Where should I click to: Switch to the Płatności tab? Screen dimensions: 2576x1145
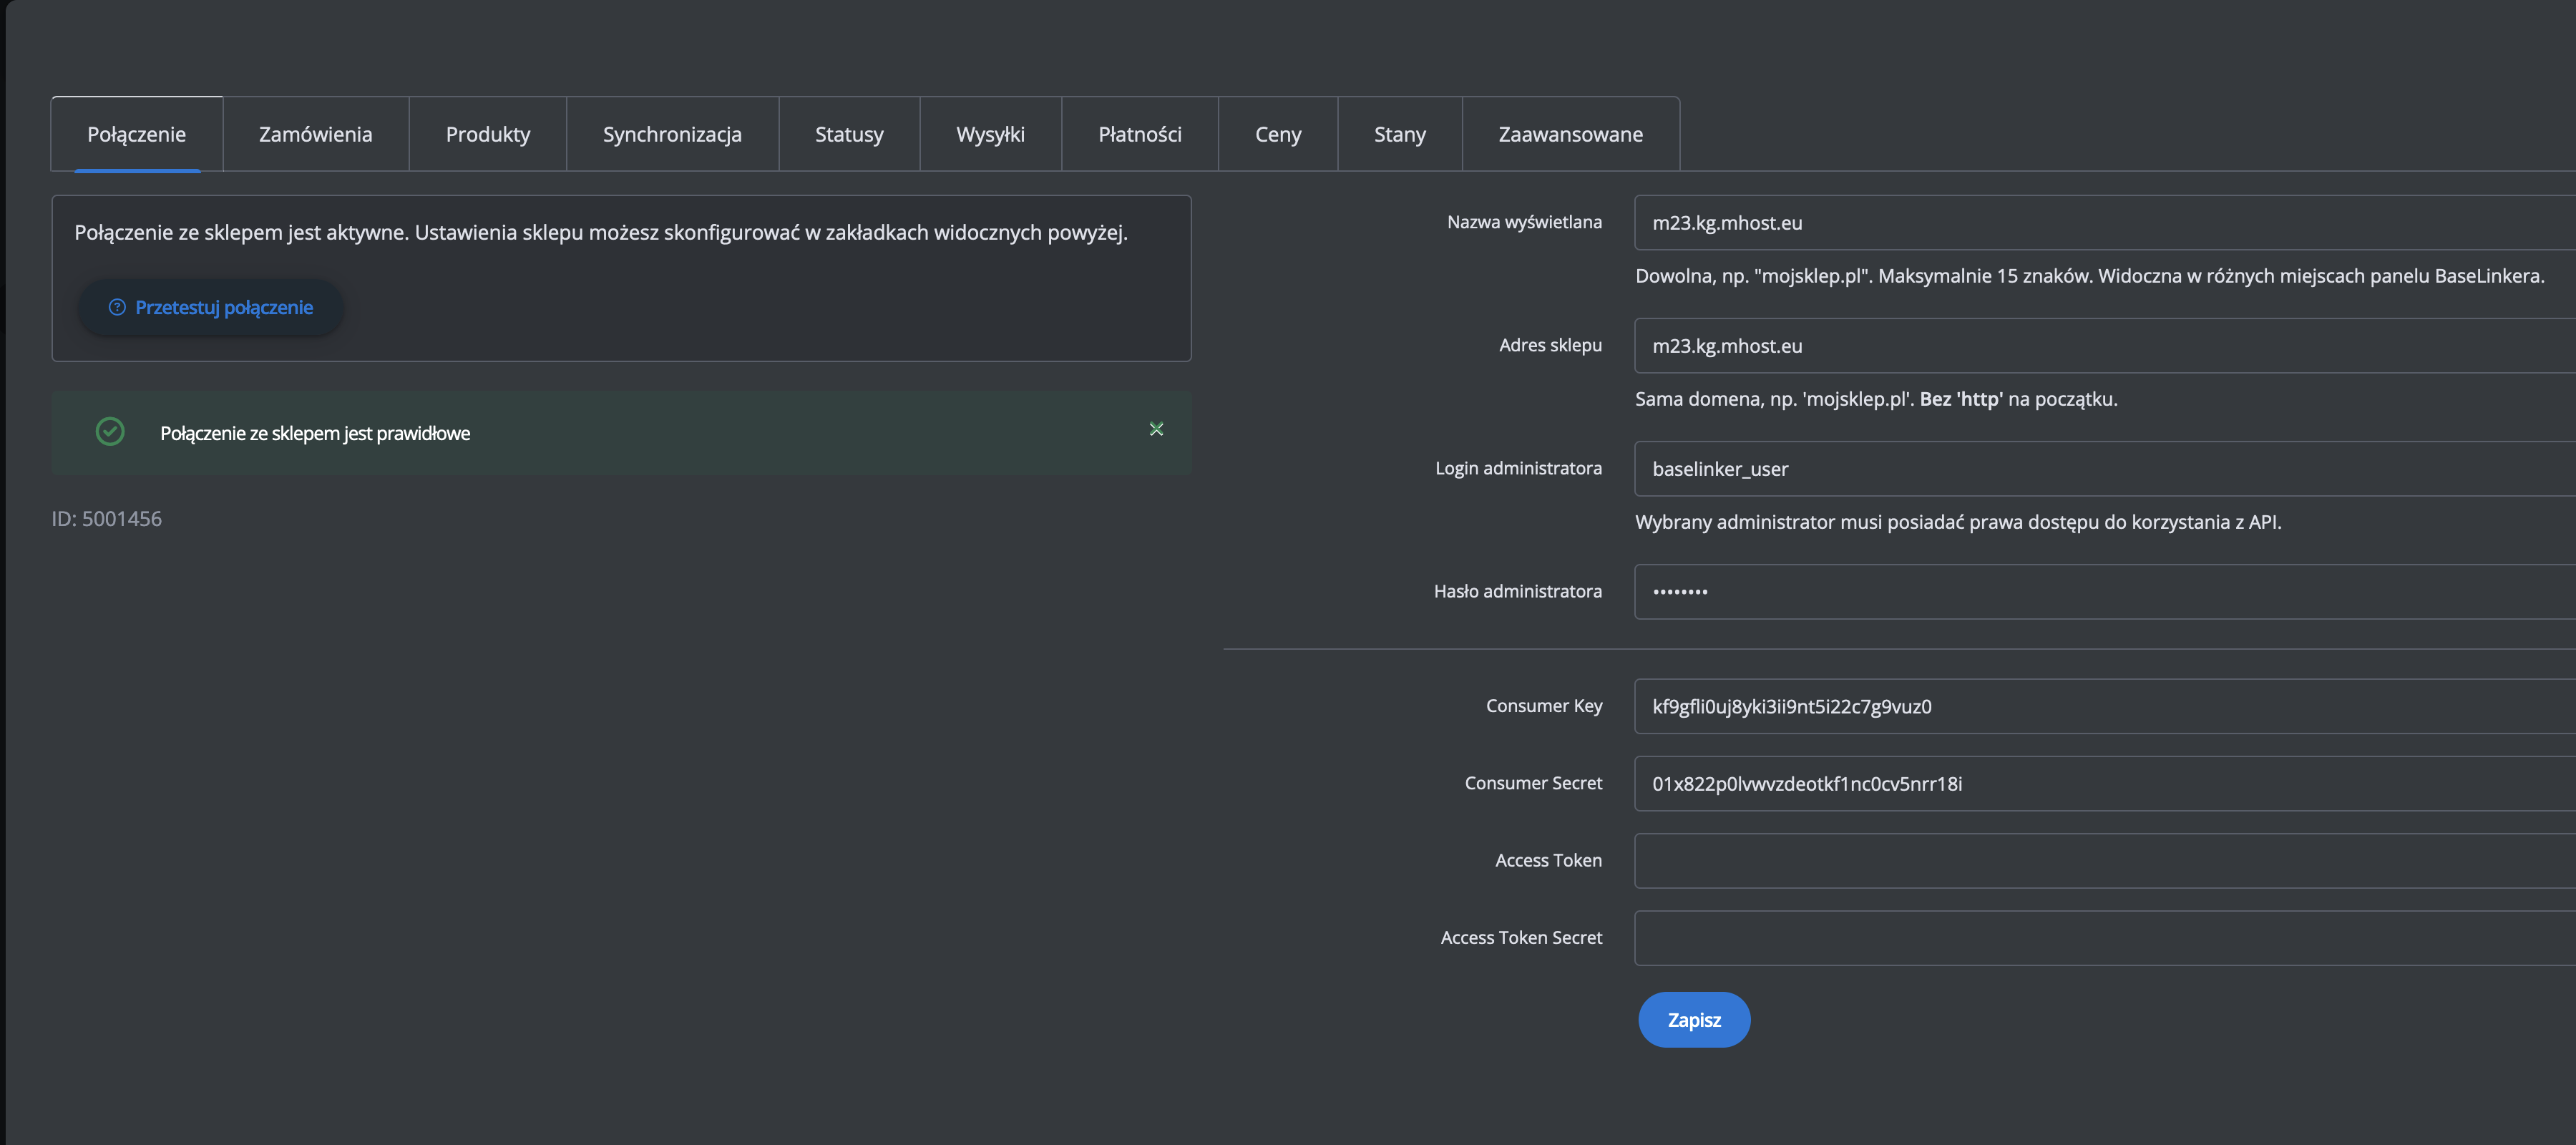coord(1139,134)
